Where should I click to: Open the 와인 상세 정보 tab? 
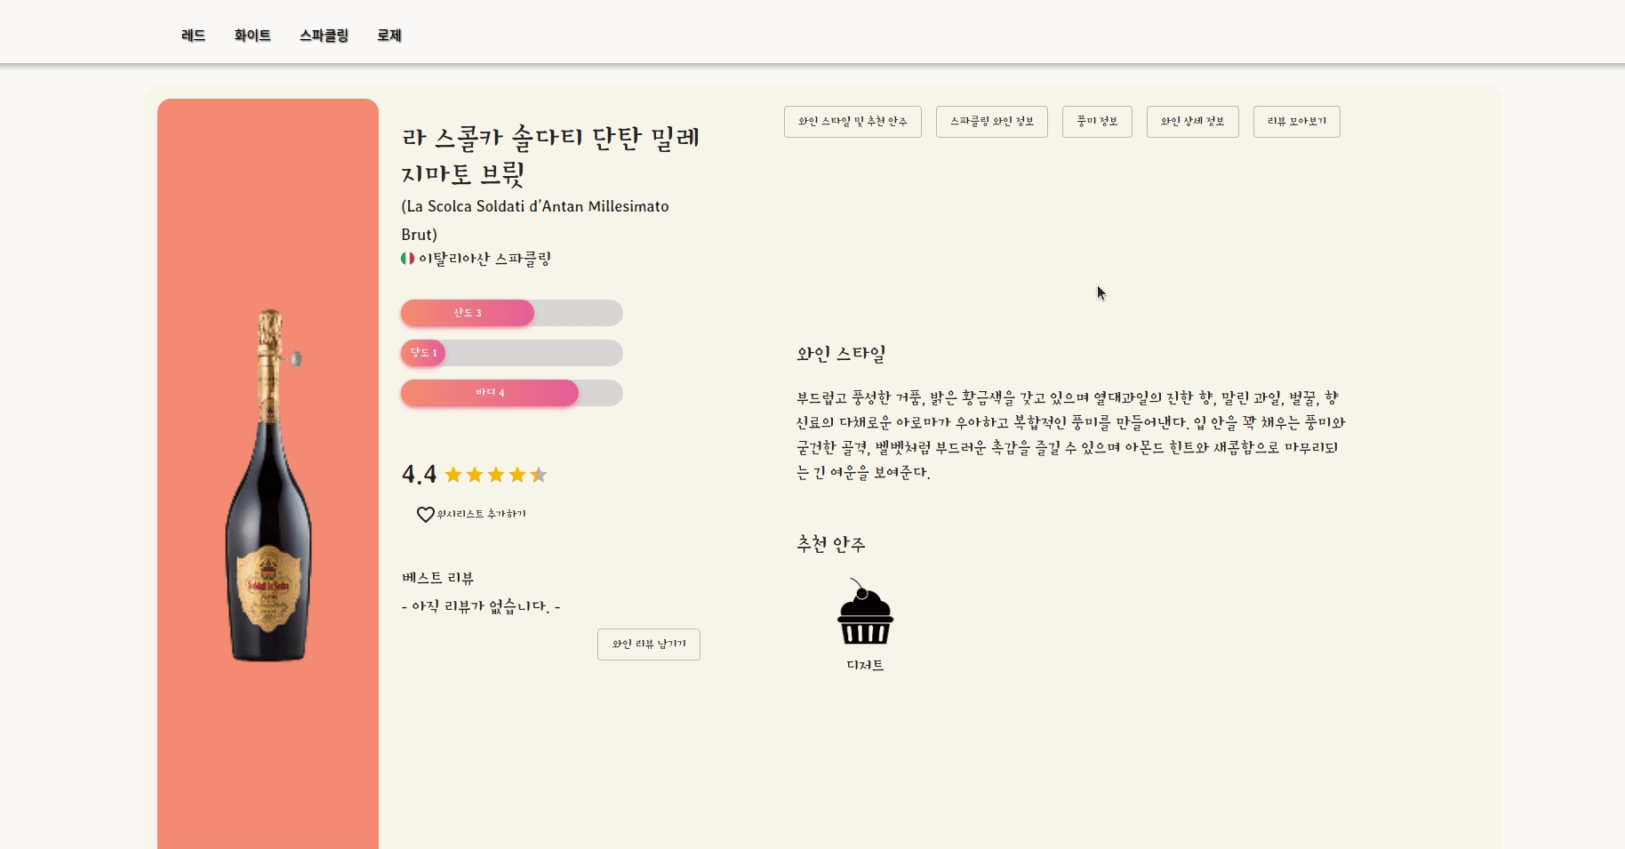click(1193, 122)
